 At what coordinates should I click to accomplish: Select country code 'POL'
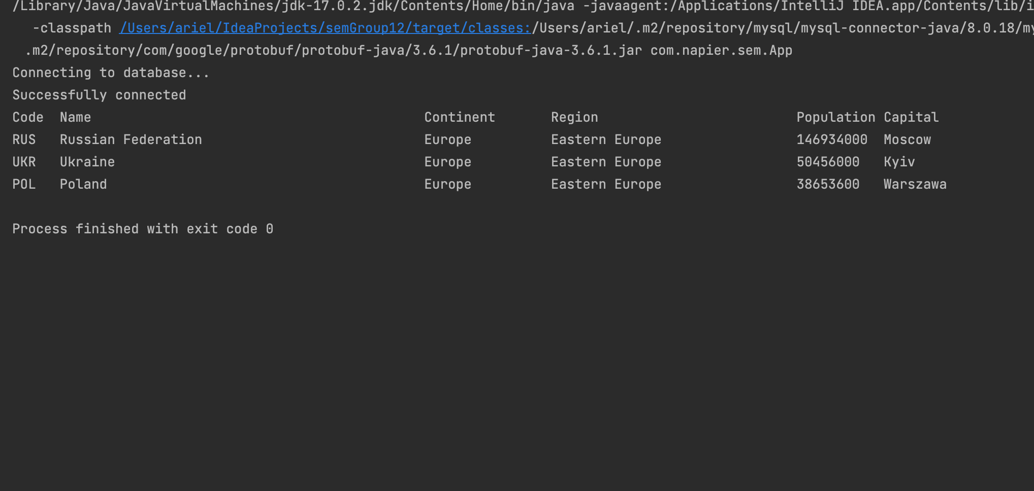(x=24, y=184)
